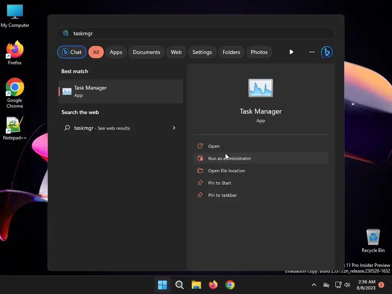Click the OneDrive cloud tray icon

(326, 285)
